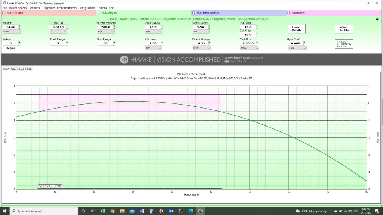This screenshot has width=383, height=215.
Task: Open the Windows Start menu
Action: point(4,211)
